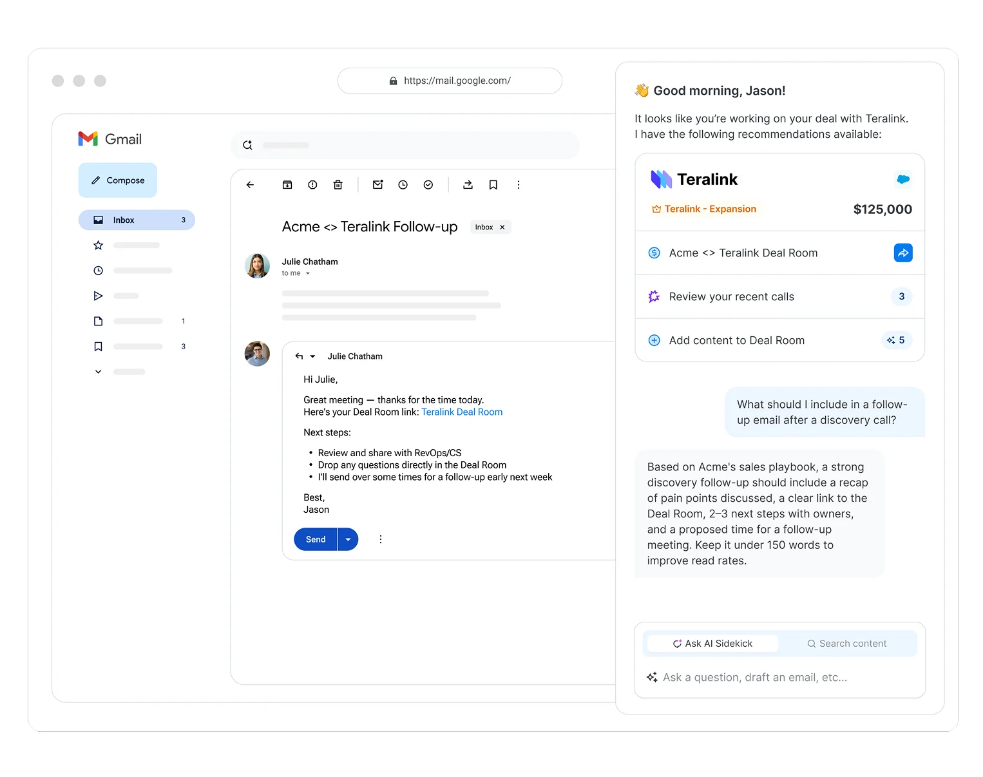Click the Teralink logo icon
The width and height of the screenshot is (983, 777).
[661, 179]
